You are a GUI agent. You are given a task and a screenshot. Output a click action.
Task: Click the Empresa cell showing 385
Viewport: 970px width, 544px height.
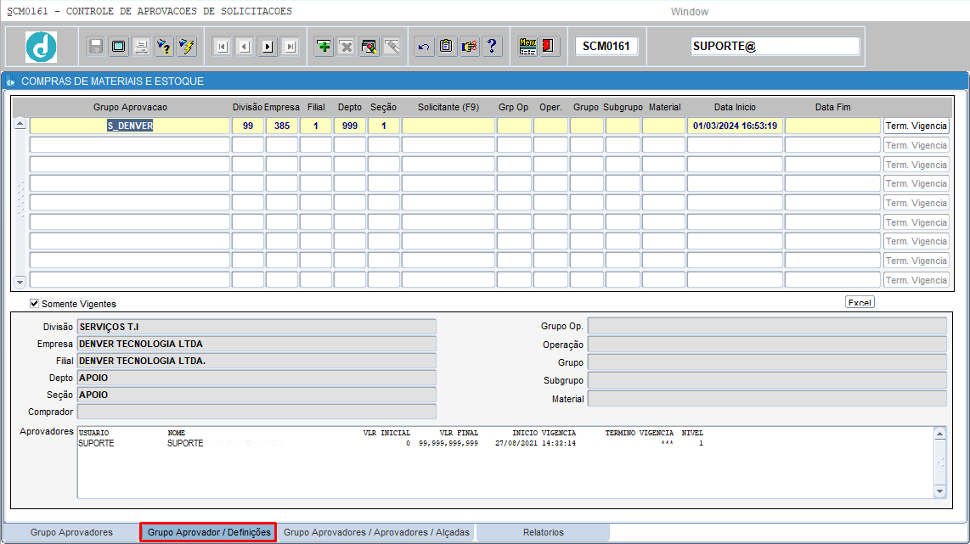click(282, 126)
